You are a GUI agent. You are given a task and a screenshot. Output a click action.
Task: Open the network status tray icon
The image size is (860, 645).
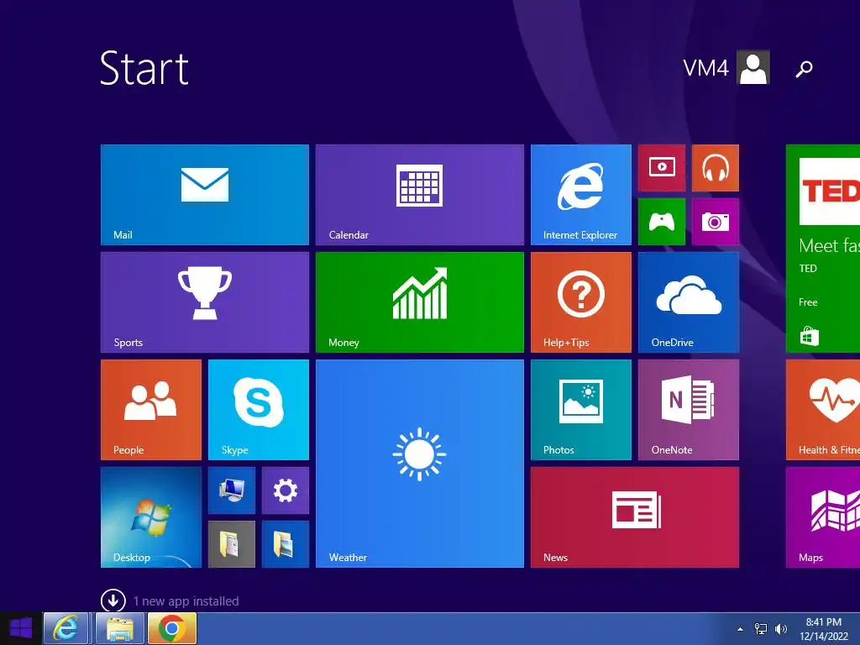coord(761,629)
